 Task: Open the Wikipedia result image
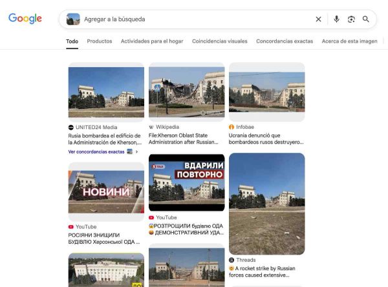coord(187,92)
